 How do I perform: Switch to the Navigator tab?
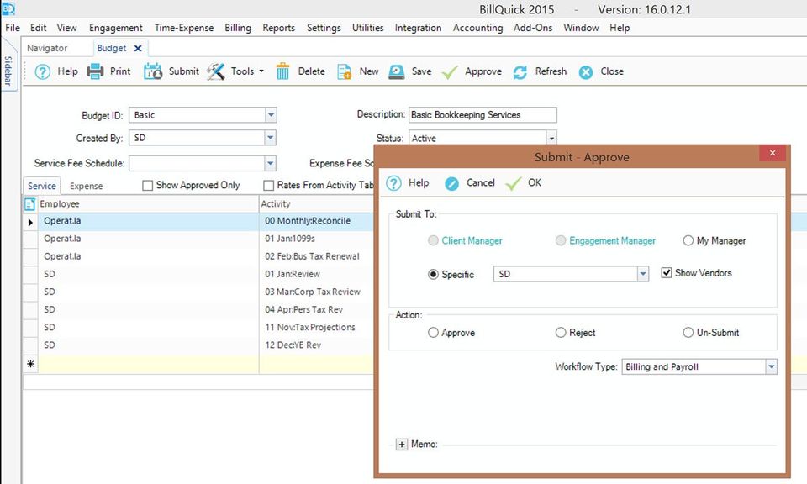point(47,49)
